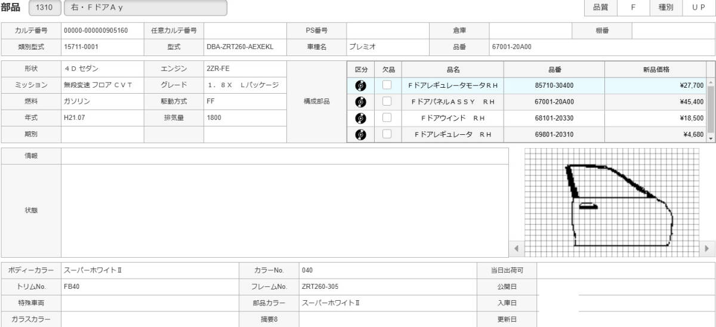Screen dimensions: 716x327
Task: Click 新品価格 column header
Action: point(655,69)
